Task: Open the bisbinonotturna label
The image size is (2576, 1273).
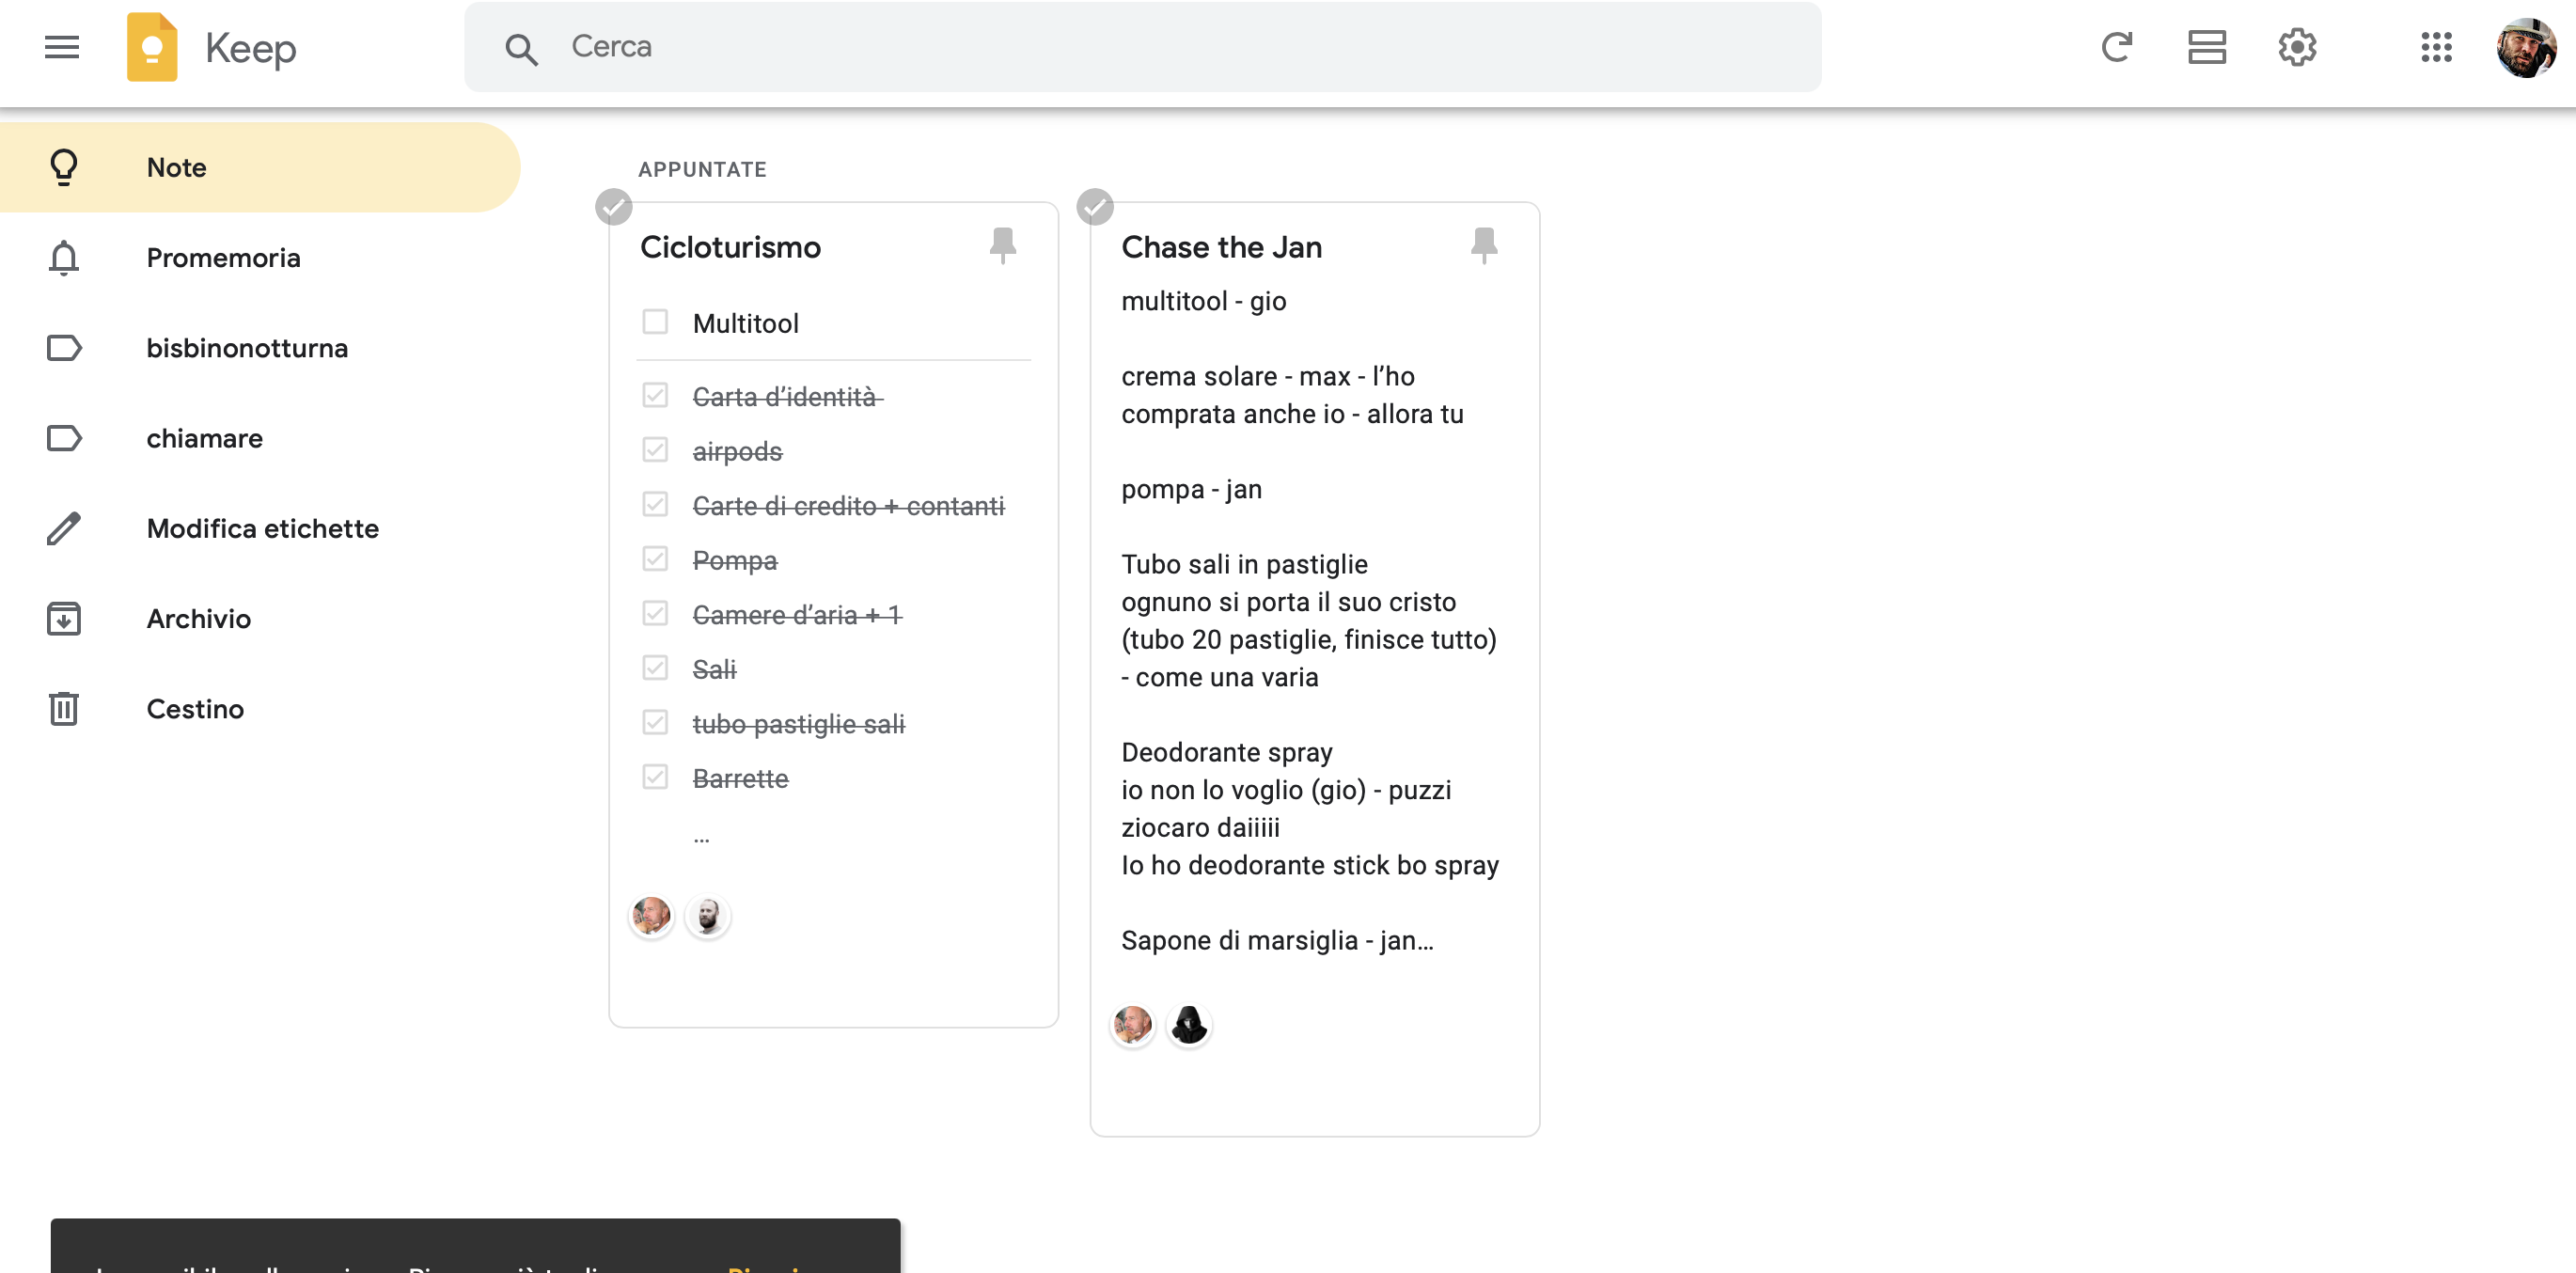Action: [247, 348]
